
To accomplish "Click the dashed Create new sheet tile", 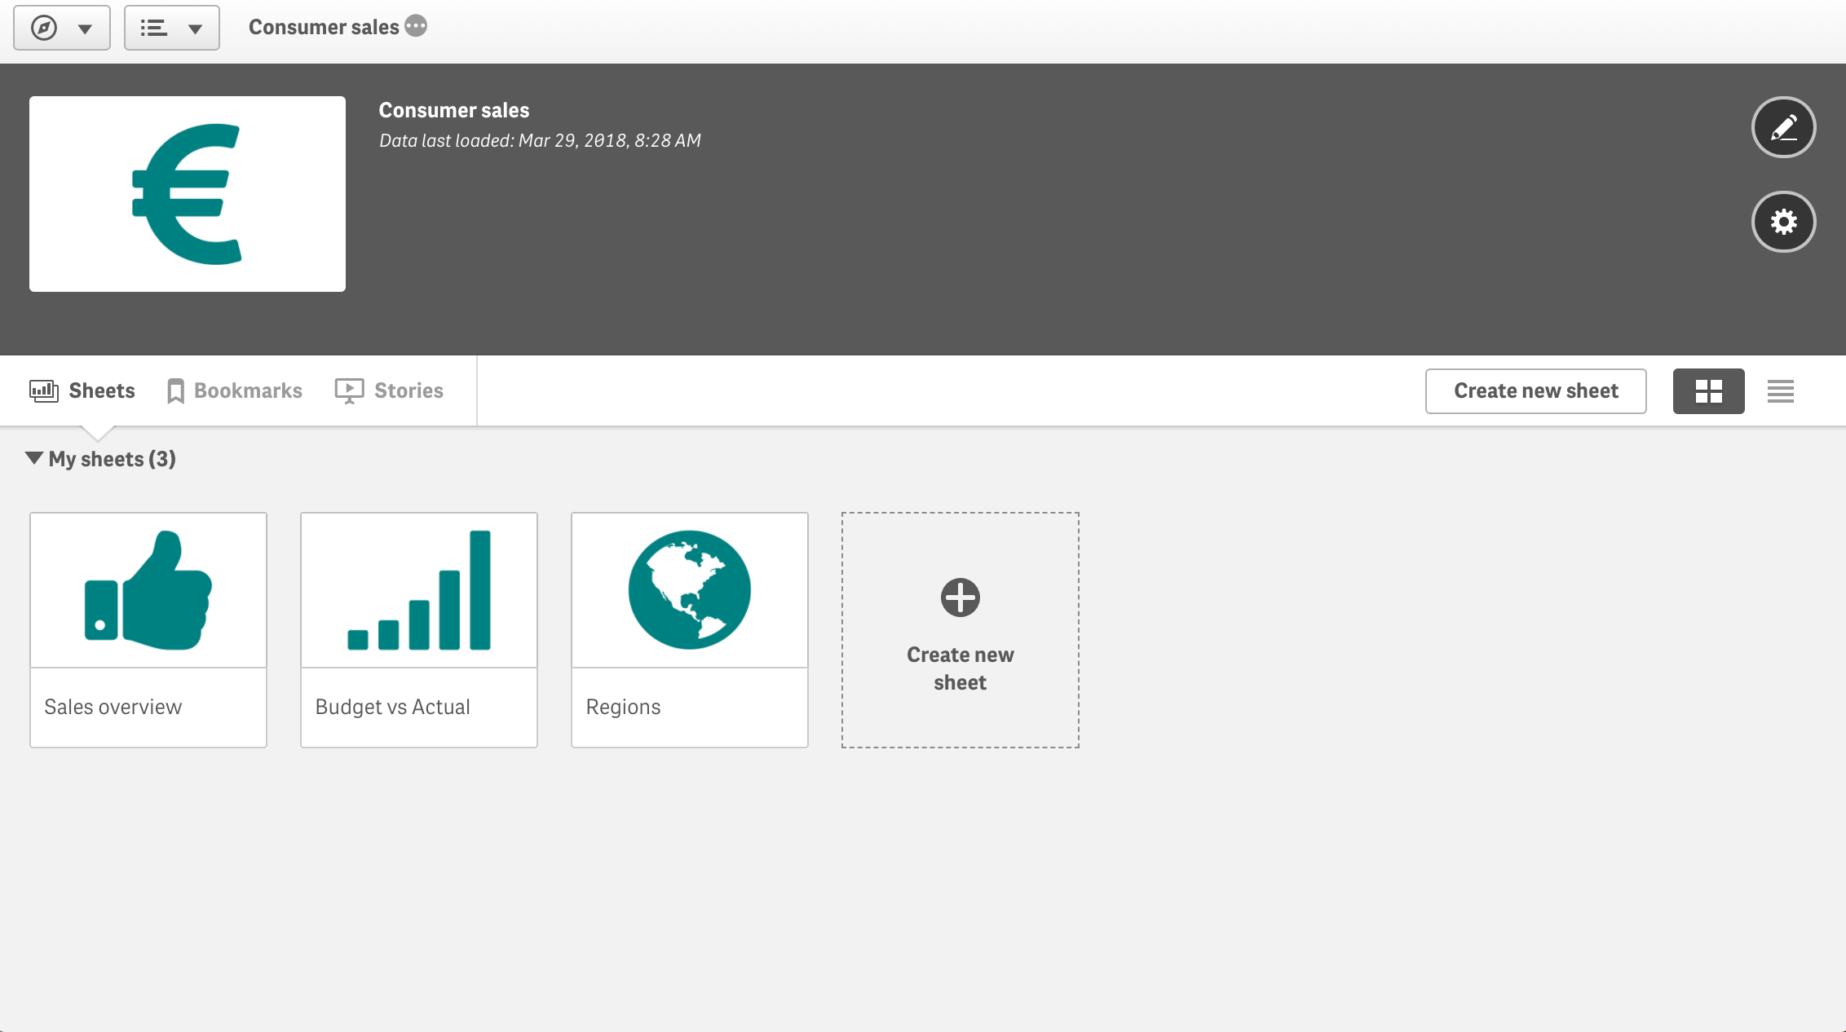I will [x=961, y=629].
